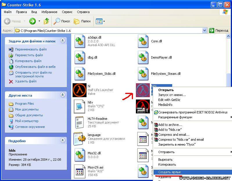Toggle the Folders (Папки) pane
This screenshot has width=232, height=181.
tap(82, 21)
